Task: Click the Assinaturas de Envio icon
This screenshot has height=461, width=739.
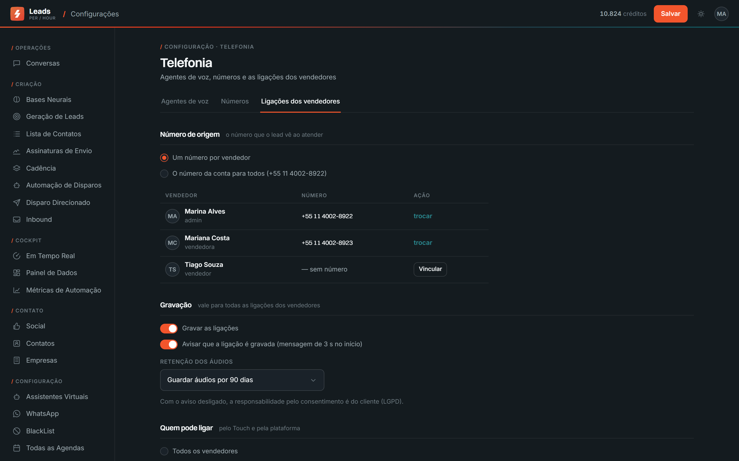Action: click(x=17, y=151)
